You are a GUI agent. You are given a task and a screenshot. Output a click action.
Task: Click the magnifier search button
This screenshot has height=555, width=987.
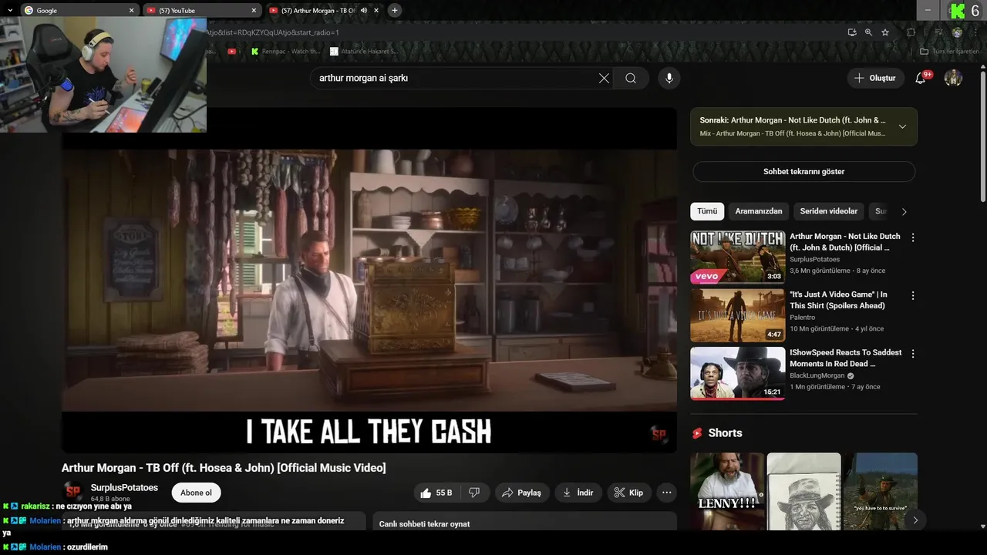point(631,78)
